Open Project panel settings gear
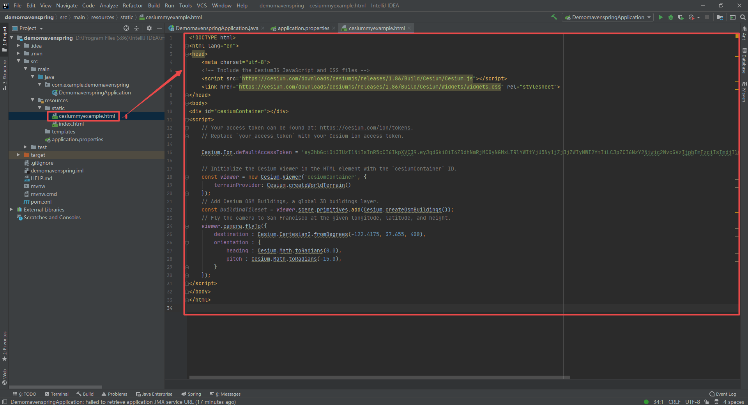Viewport: 748px width, 405px height. click(149, 28)
